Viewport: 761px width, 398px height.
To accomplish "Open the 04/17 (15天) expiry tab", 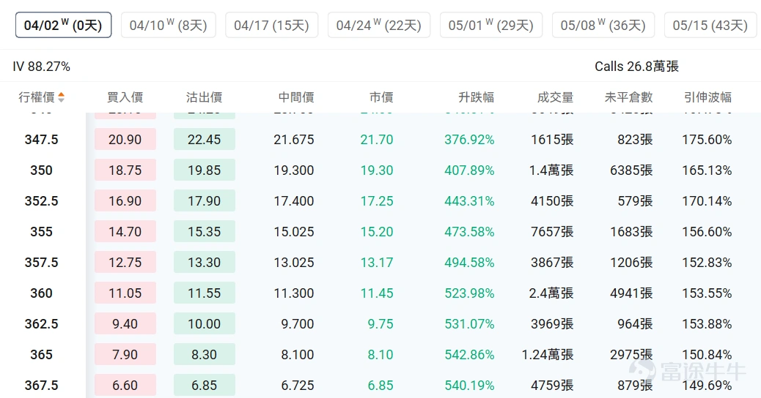I will pyautogui.click(x=272, y=25).
